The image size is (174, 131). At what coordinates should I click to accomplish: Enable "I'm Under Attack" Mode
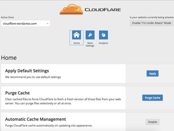point(152,23)
